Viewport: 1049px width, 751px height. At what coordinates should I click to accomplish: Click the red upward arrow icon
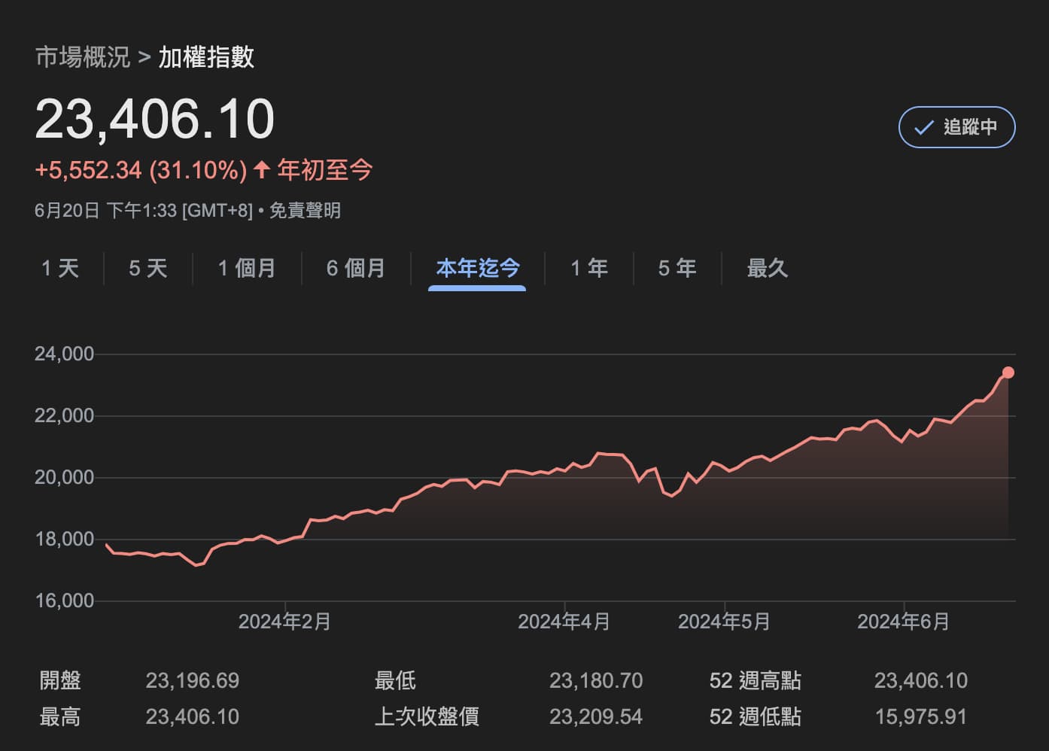[261, 170]
